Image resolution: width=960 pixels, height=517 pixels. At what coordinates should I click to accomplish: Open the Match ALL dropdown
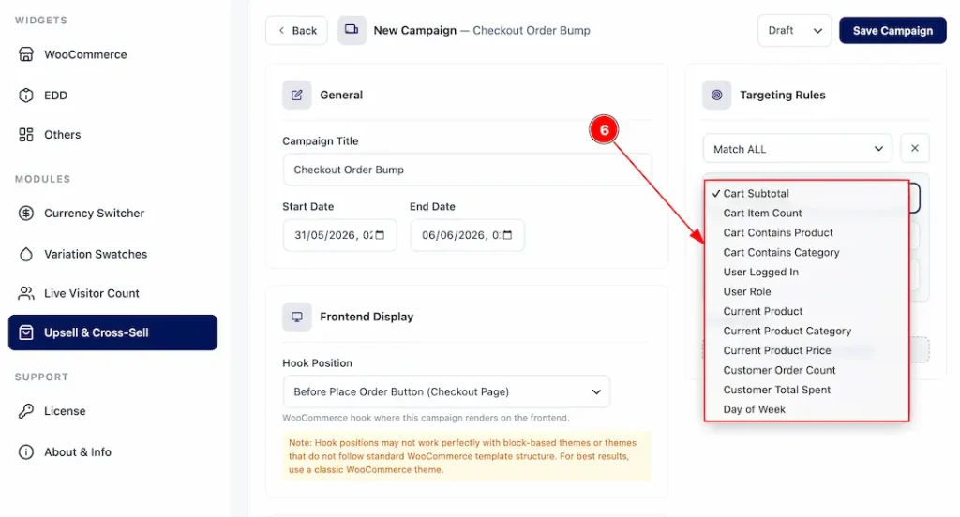coord(797,149)
